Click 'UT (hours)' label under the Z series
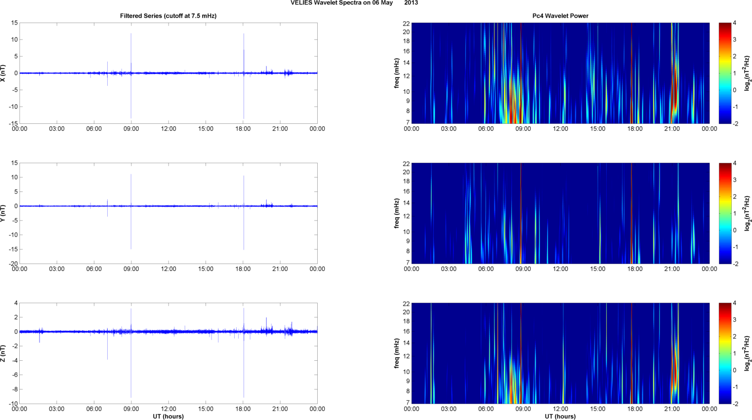Viewport: 752px width, 420px height. tap(168, 417)
